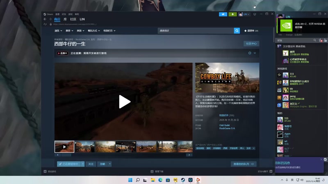Click the 忽略 ignore button
The height and width of the screenshot is (184, 328).
102,164
